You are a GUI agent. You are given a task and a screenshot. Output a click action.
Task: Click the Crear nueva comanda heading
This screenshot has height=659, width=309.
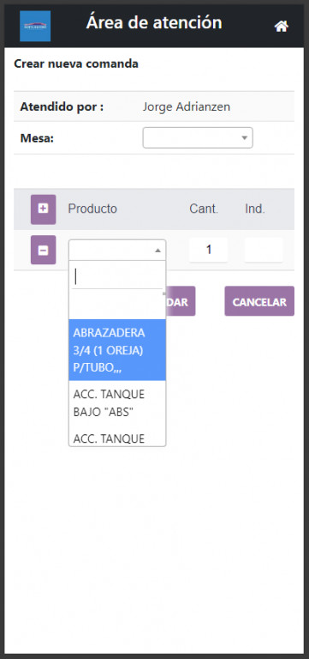point(76,63)
